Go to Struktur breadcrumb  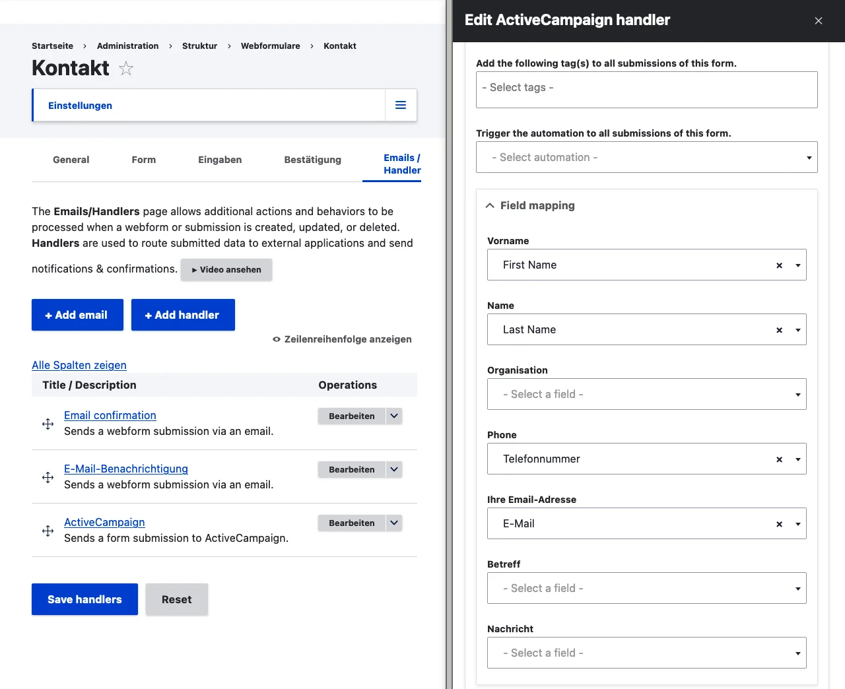[199, 46]
